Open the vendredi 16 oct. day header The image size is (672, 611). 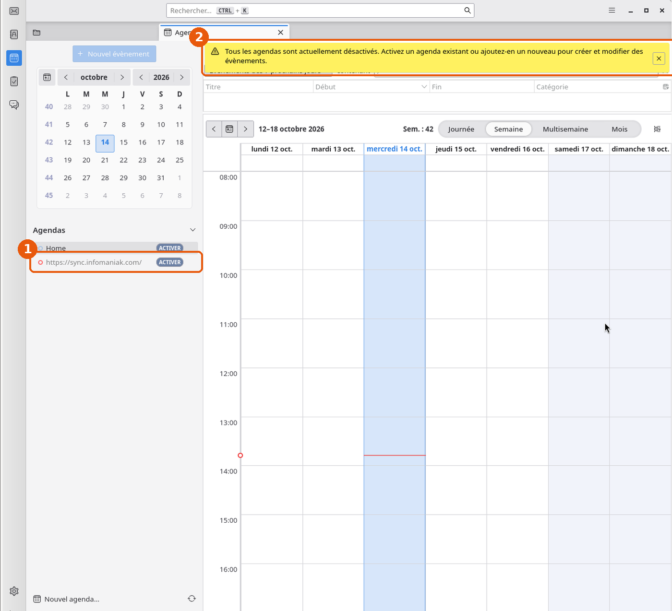point(517,149)
